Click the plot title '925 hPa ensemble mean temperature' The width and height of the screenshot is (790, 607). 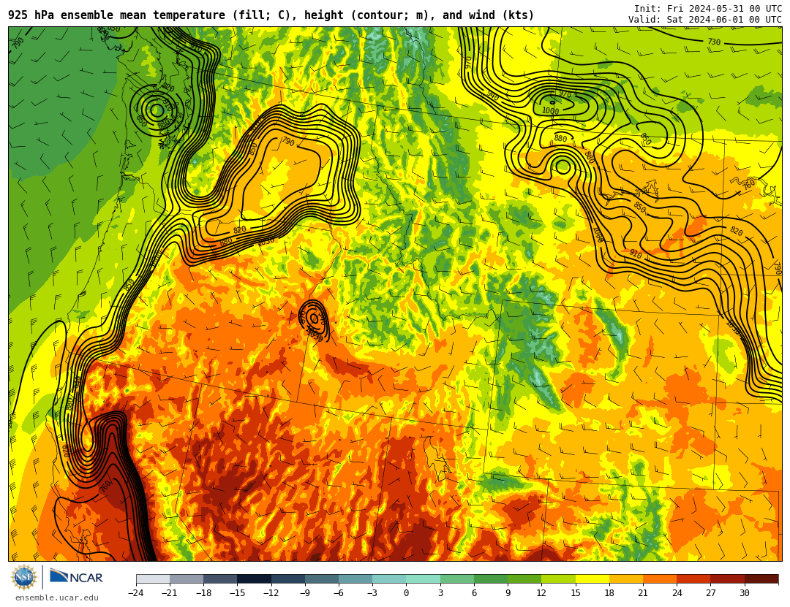click(116, 15)
